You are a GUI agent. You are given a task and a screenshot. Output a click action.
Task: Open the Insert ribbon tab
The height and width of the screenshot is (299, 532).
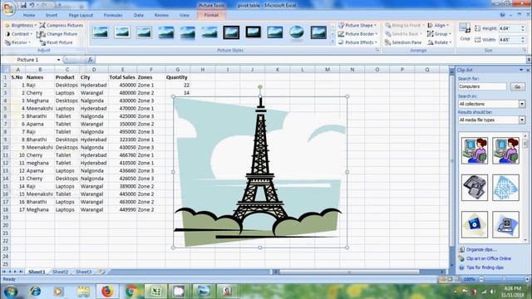(x=52, y=15)
